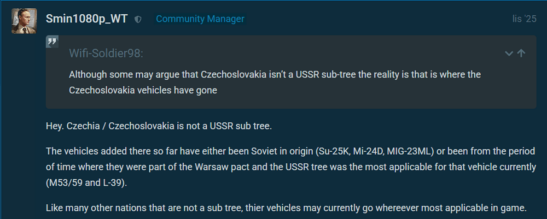547x219 pixels.
Task: Open the post date 'lis '25' link
Action: pyautogui.click(x=524, y=19)
